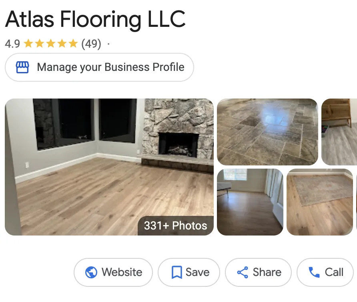The width and height of the screenshot is (357, 302).
Task: Click the storefront icon beside Manage your Business Profile
Action: [22, 67]
